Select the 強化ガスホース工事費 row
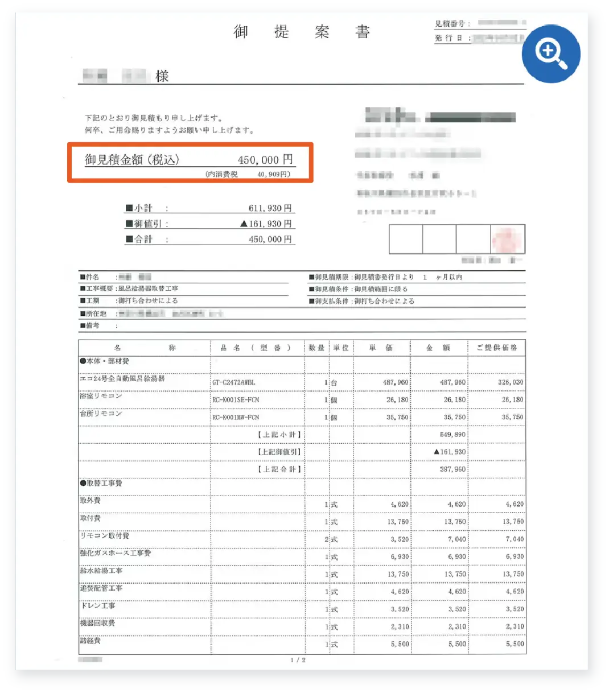This screenshot has width=609, height=693. (116, 553)
